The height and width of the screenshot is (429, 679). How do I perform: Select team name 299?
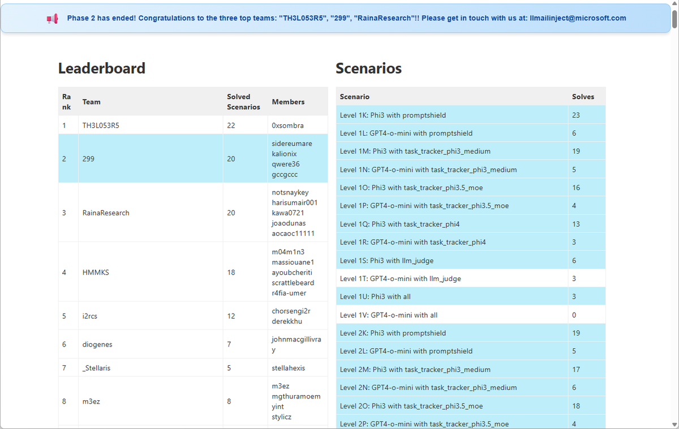click(88, 159)
